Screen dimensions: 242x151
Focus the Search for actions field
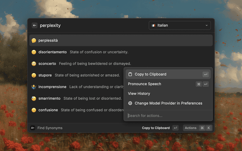coord(166,116)
